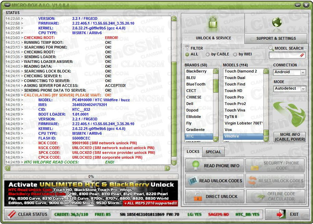This screenshot has width=313, height=224.
Task: Click the CREDIT: 36,5/110 status entry
Action: tap(71, 215)
